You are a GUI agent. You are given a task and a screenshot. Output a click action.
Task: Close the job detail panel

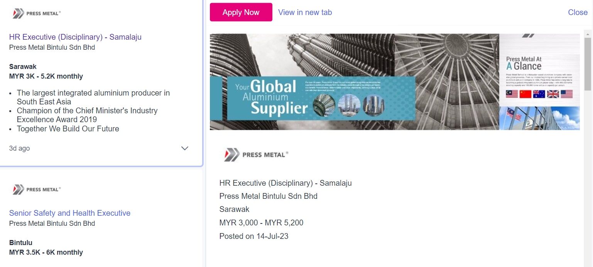[x=578, y=12]
